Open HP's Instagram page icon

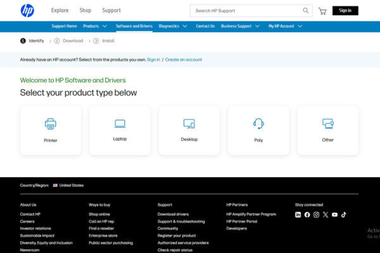[x=316, y=215]
